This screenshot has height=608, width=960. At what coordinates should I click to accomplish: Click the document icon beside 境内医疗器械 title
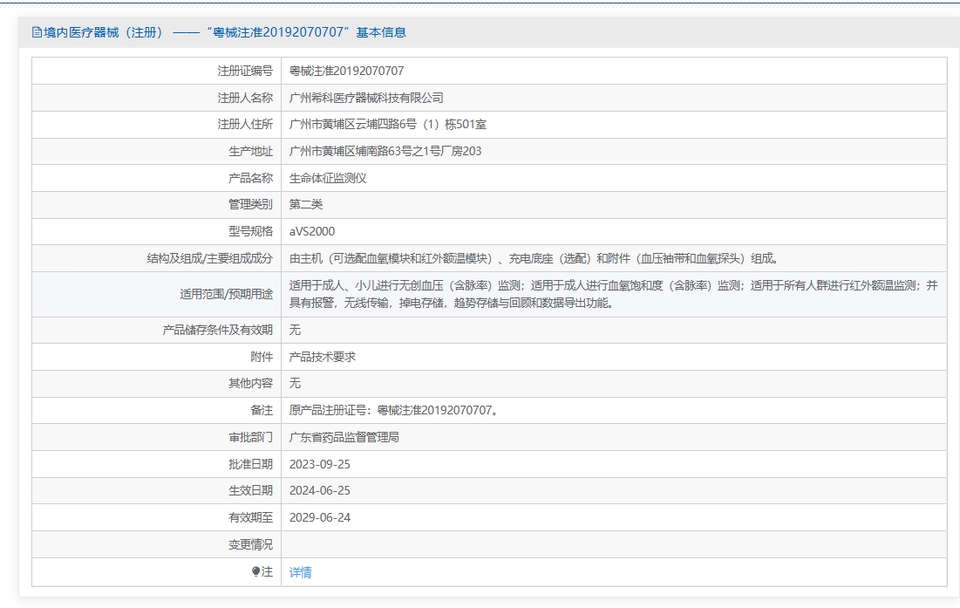point(37,32)
